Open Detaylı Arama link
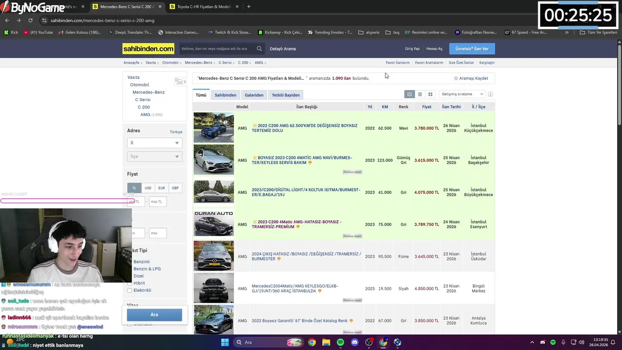The width and height of the screenshot is (622, 350). [283, 49]
